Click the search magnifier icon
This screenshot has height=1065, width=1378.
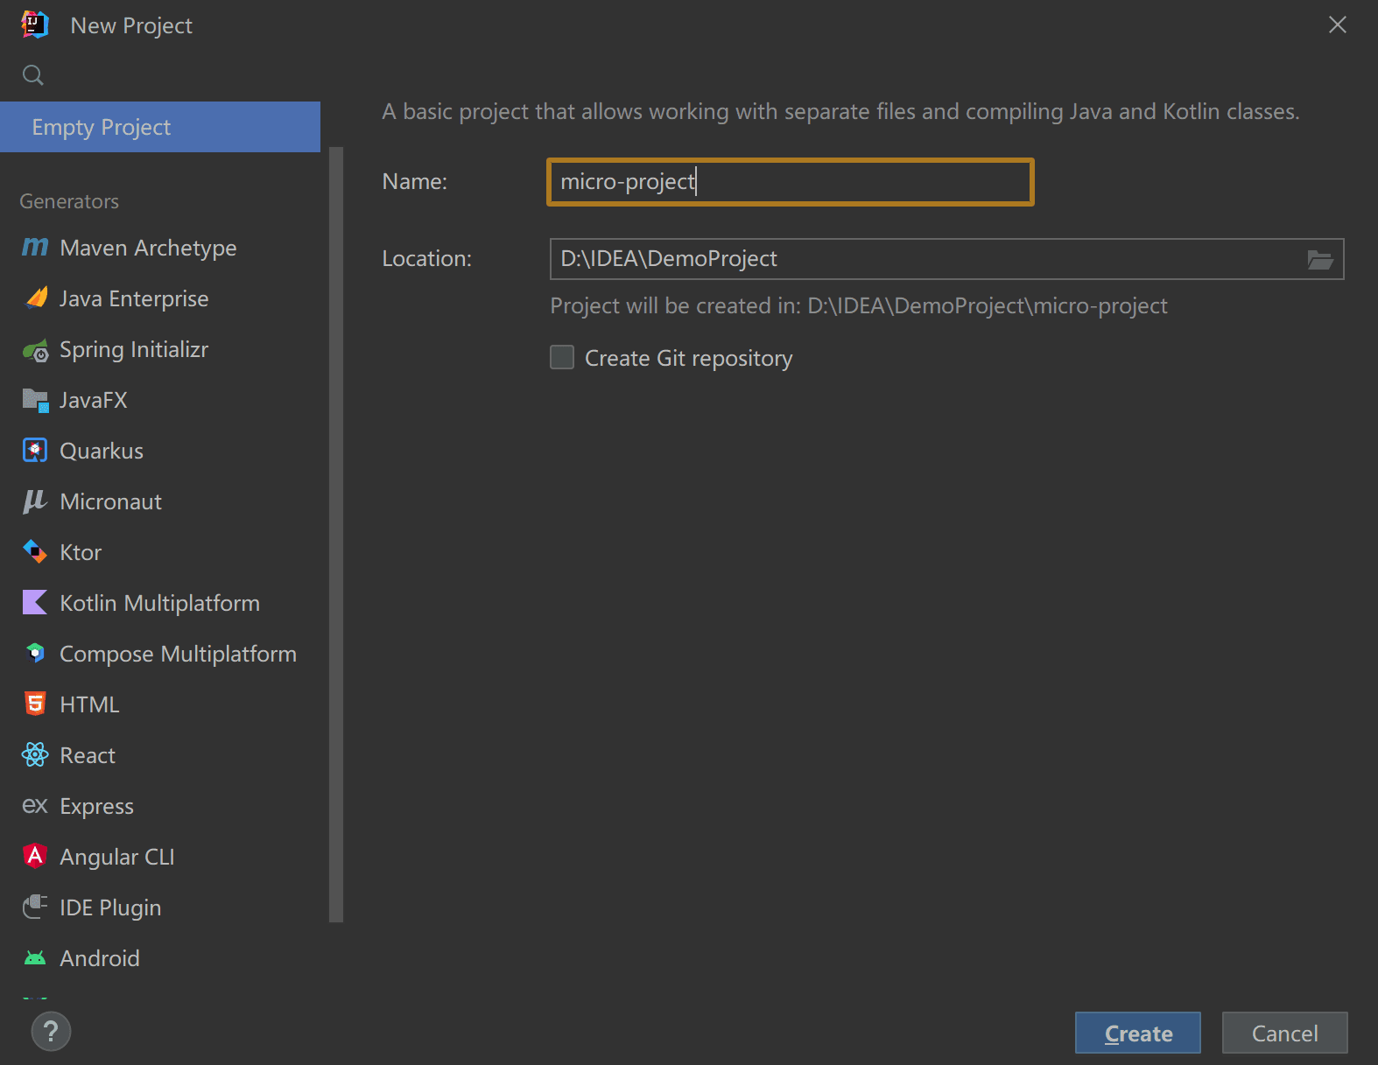(x=33, y=75)
